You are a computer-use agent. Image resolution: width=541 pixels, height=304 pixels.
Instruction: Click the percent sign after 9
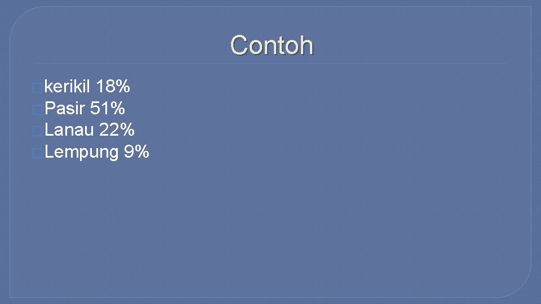click(x=141, y=152)
